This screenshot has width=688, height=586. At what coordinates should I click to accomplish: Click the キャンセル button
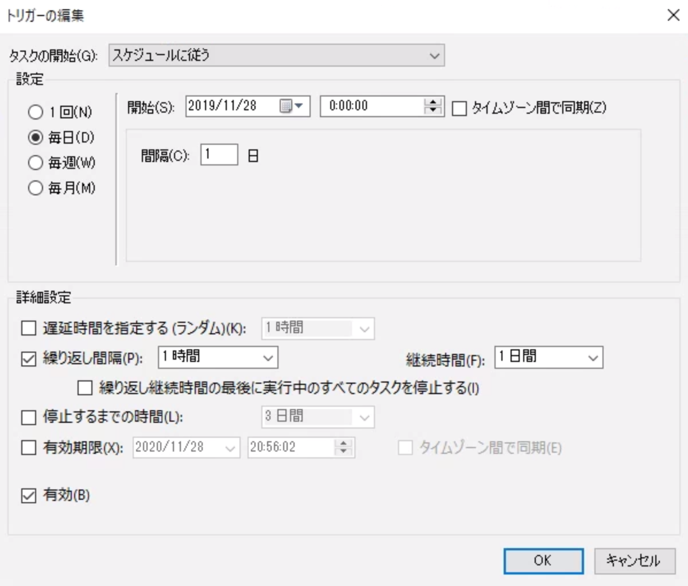pyautogui.click(x=634, y=561)
